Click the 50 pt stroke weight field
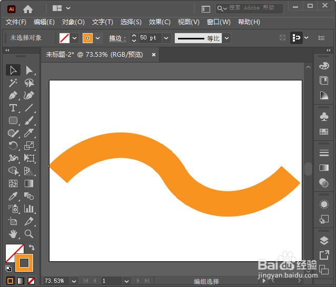The image size is (336, 287). click(150, 38)
